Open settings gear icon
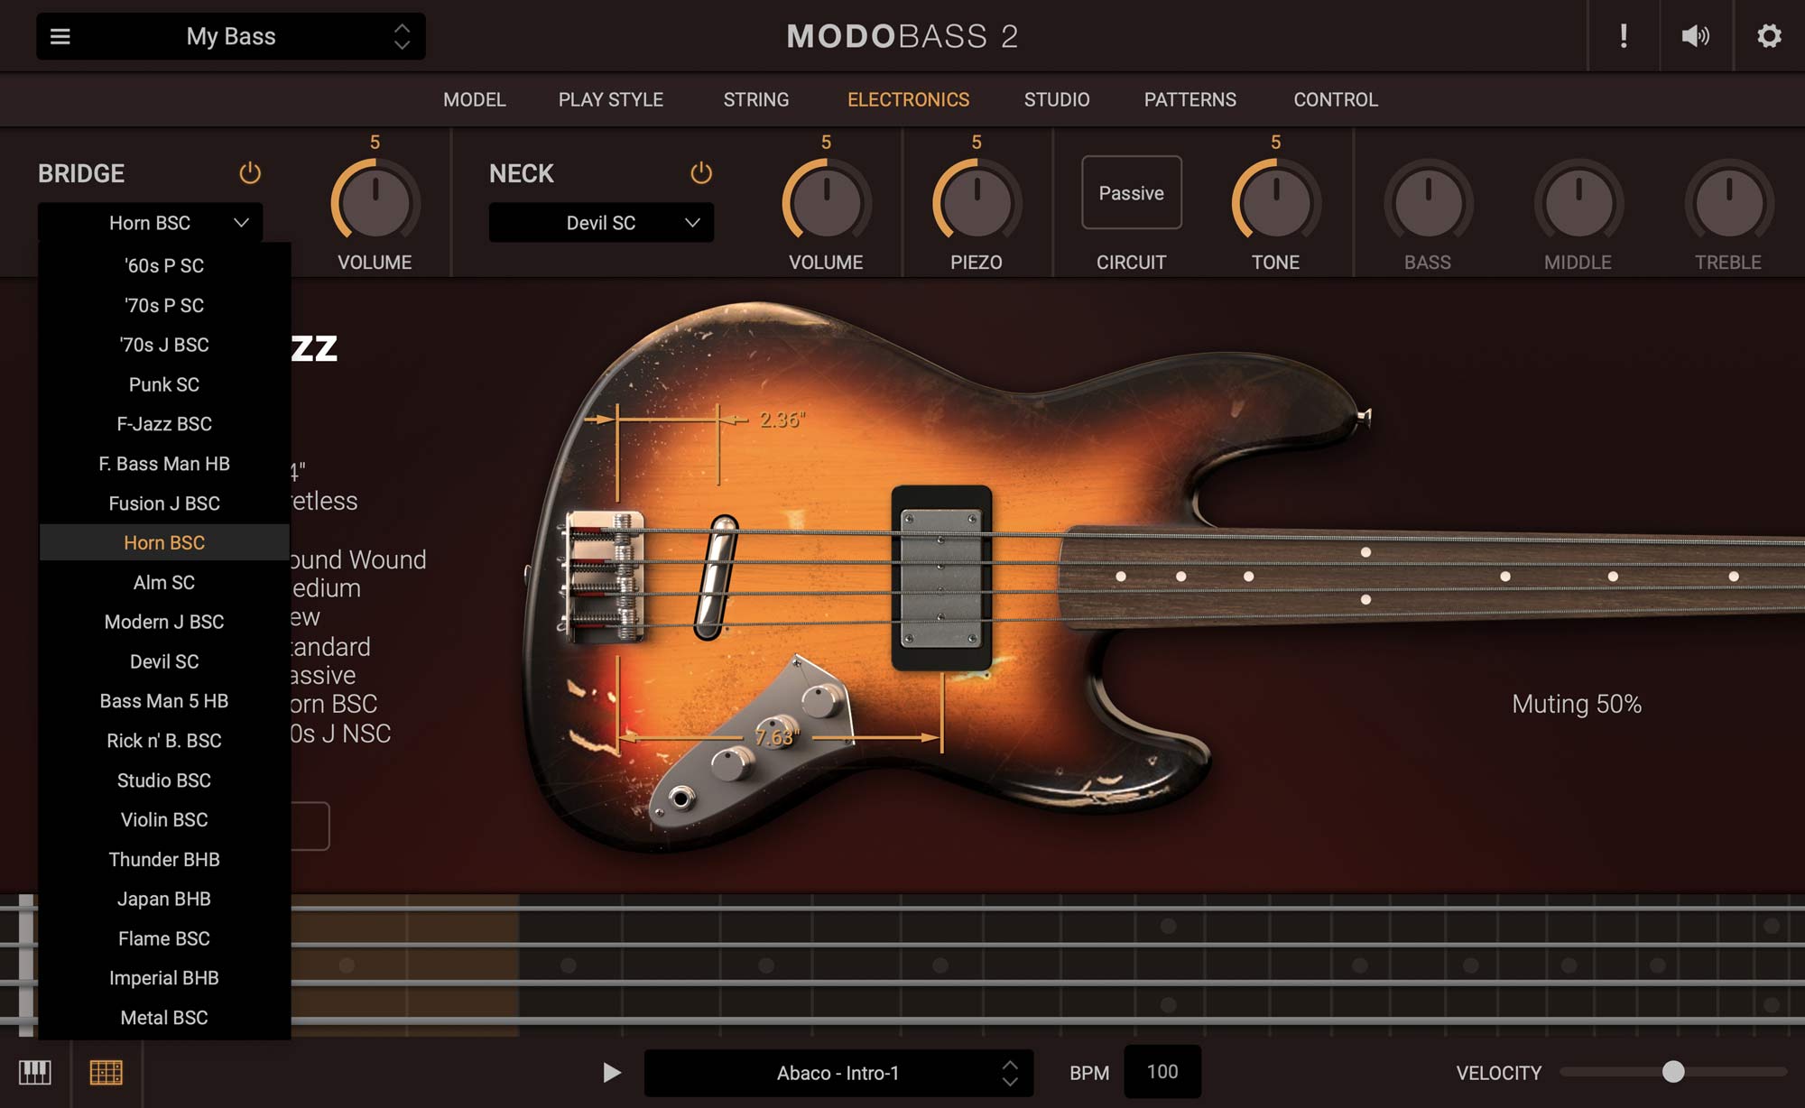 tap(1769, 36)
